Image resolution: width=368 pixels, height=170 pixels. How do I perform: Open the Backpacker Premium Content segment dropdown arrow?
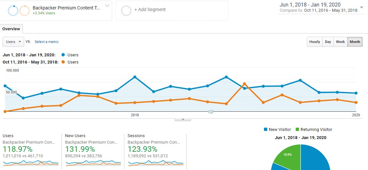(107, 6)
